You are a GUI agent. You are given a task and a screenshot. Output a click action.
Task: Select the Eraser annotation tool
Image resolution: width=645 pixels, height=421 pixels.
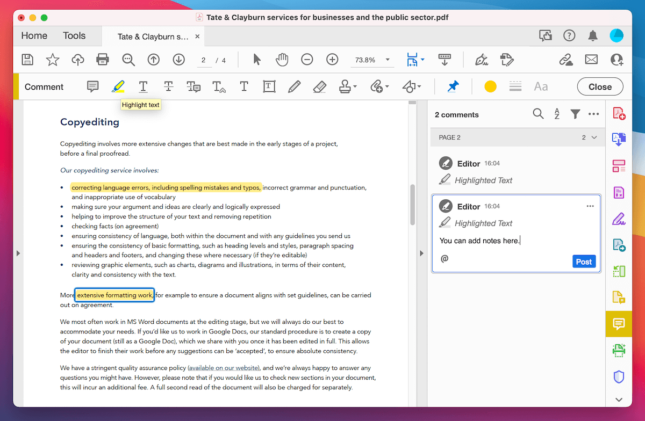319,86
